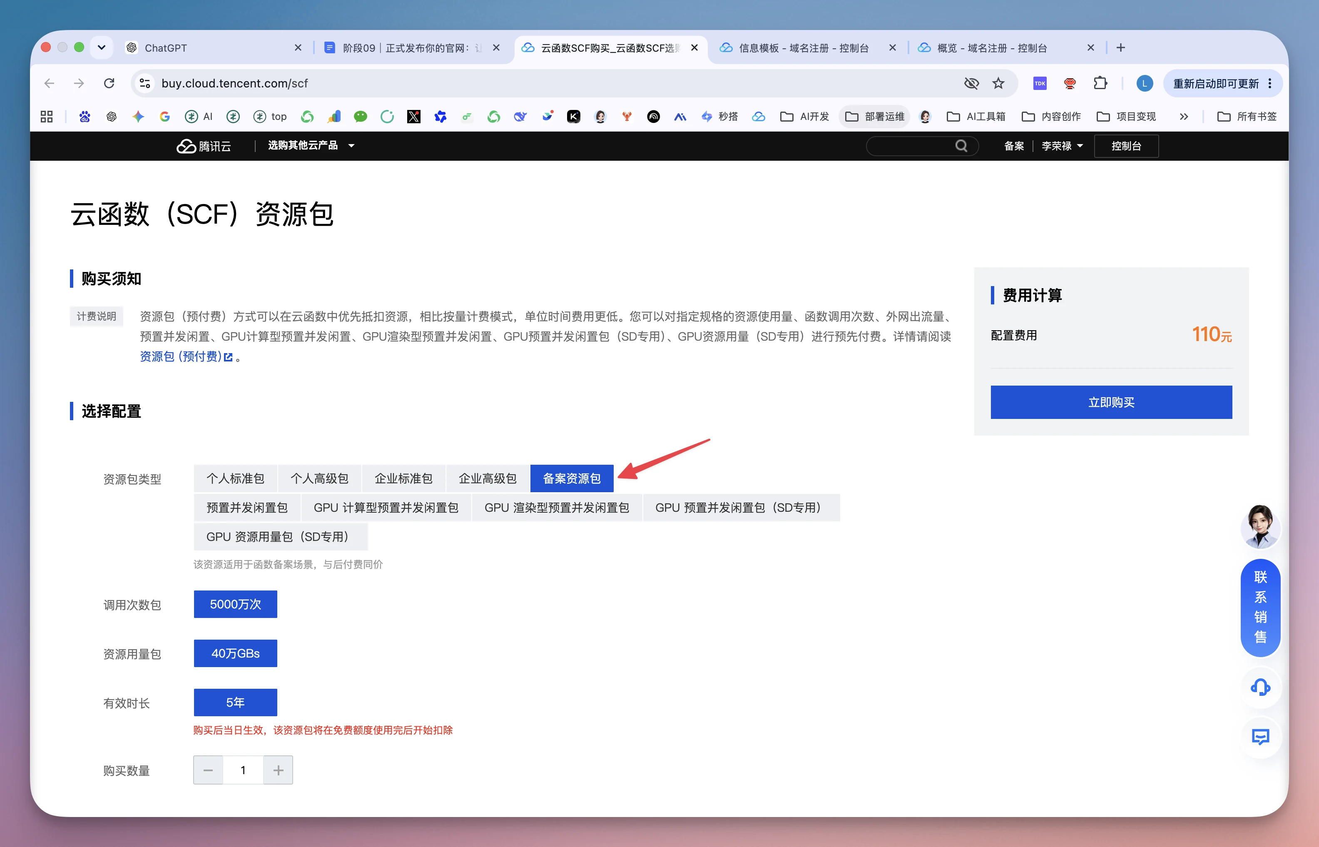Open the Baidu bookmark icon
Screen dimensions: 1319x847
tap(85, 117)
